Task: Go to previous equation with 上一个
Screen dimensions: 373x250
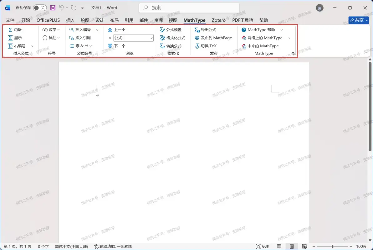Action: pos(116,30)
